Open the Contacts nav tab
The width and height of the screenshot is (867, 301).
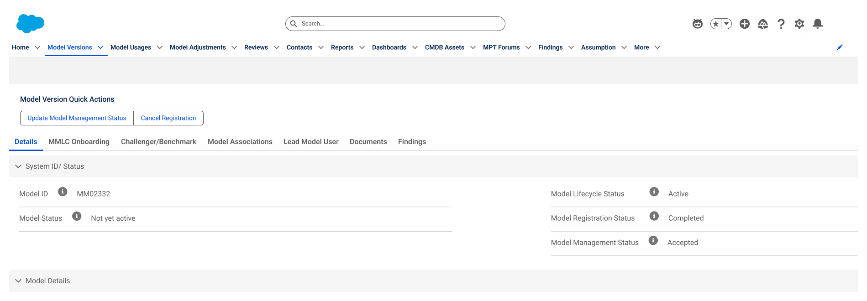[300, 47]
